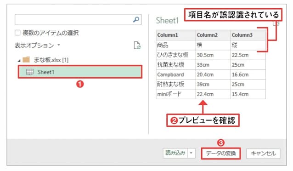Click the 読み込み button
This screenshot has width=293, height=171.
(175, 153)
